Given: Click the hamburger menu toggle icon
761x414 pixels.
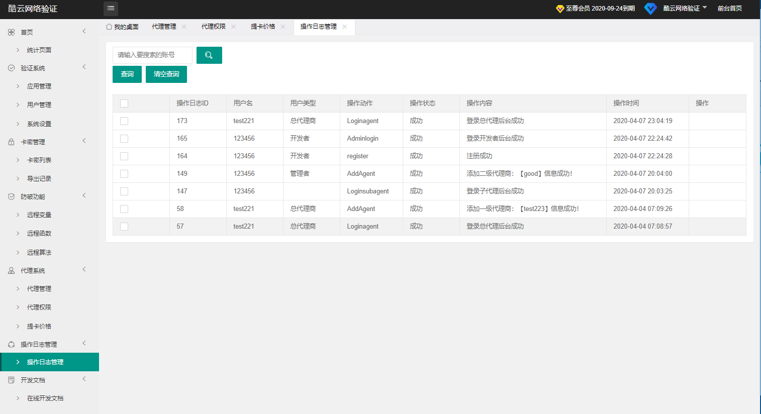Looking at the screenshot, I should click(111, 9).
